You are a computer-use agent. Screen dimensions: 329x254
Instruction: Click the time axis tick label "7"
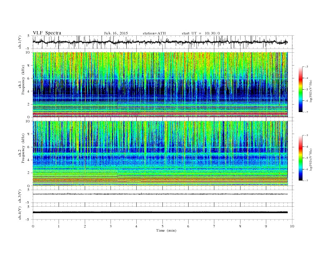[x=214, y=226]
